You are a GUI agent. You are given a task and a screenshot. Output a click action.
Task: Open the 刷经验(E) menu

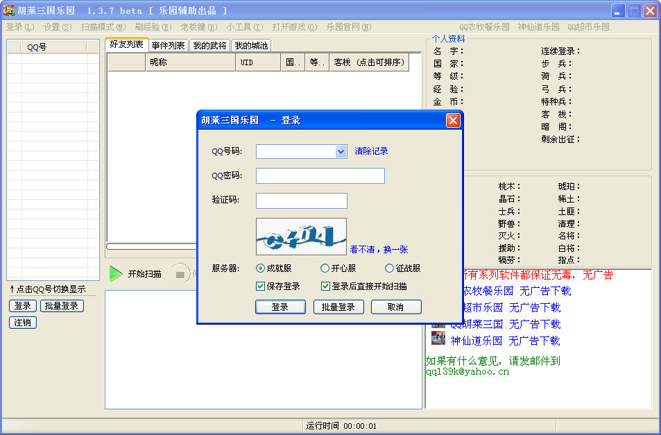(153, 27)
